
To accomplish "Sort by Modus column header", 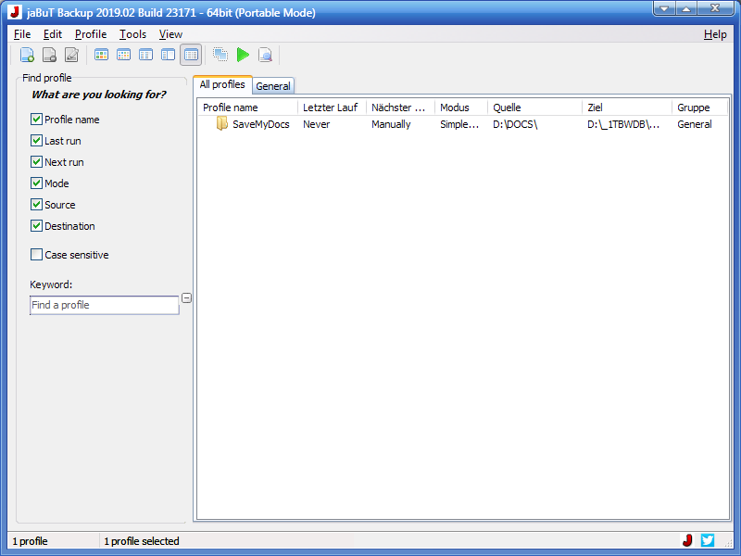I will [x=460, y=107].
